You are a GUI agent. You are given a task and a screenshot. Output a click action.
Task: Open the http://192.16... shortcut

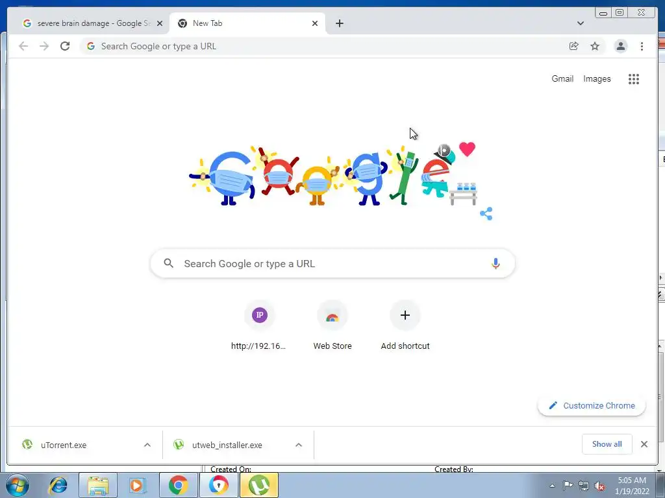(260, 326)
